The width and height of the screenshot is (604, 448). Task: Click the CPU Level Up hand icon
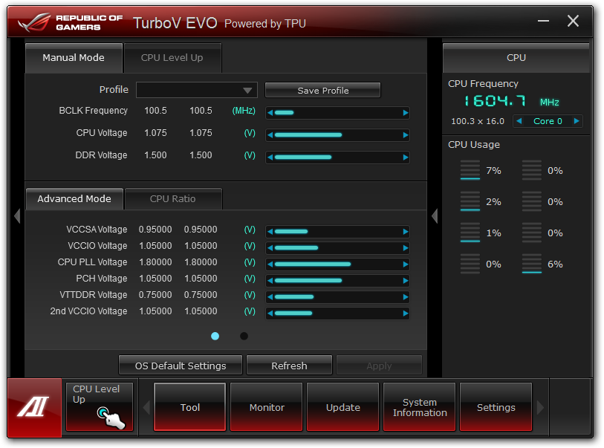pos(111,418)
